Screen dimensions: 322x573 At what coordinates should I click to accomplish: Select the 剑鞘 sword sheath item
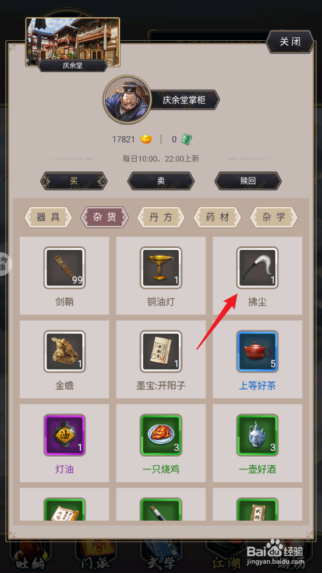coord(64,275)
